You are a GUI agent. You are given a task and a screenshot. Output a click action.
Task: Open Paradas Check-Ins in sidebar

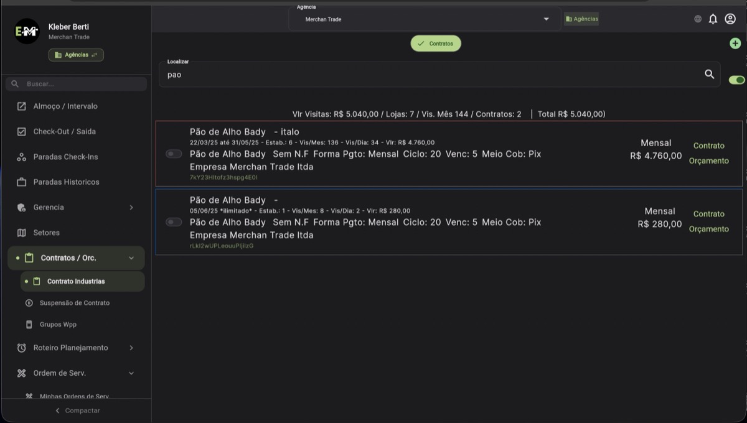pyautogui.click(x=65, y=157)
